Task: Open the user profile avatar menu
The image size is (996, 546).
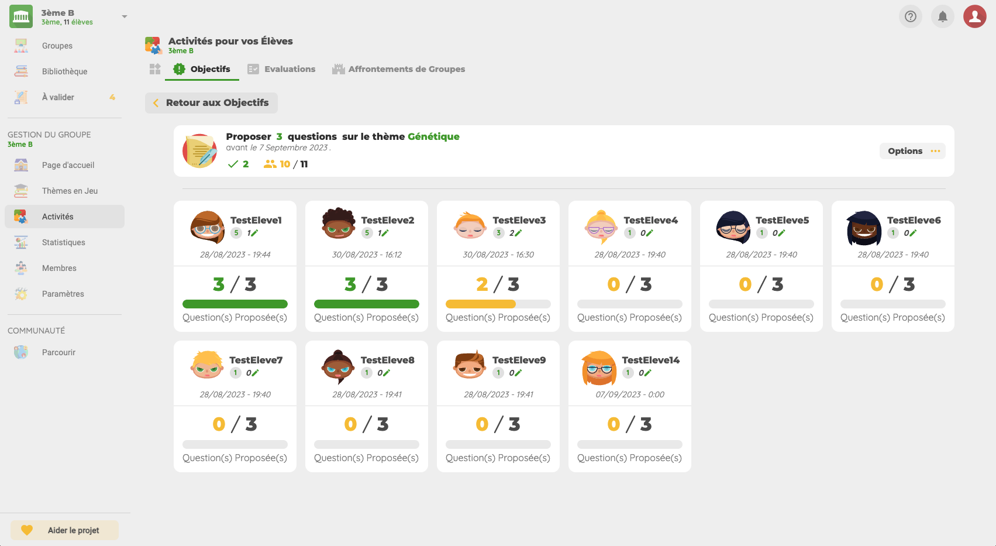Action: [x=974, y=16]
